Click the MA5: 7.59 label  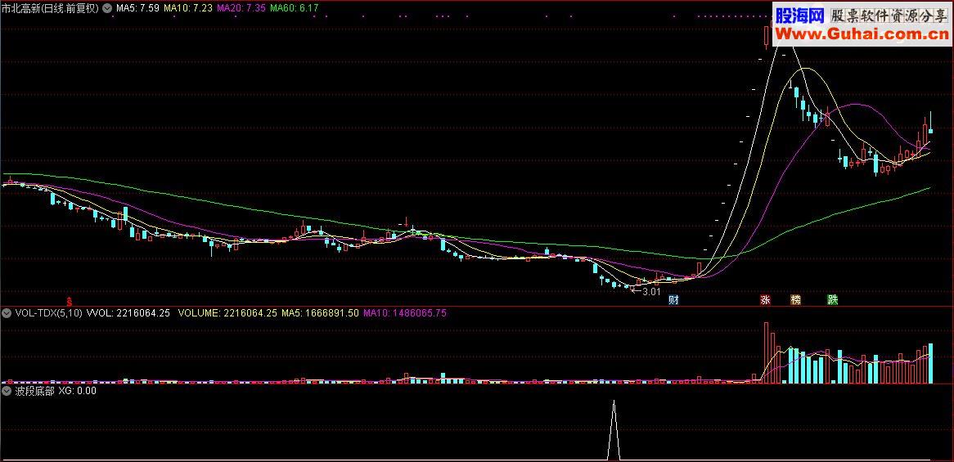[137, 8]
